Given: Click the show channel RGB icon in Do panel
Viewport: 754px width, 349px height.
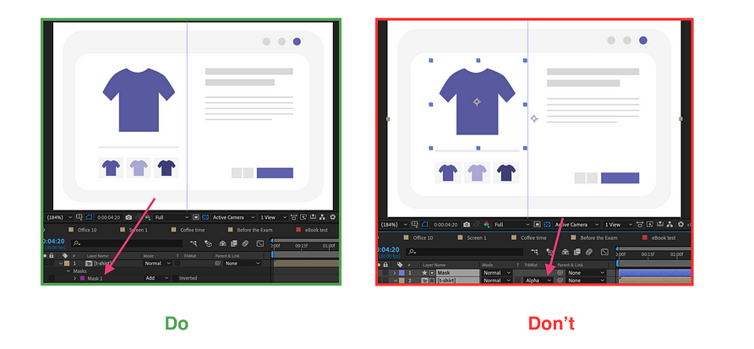Looking at the screenshot, I should (x=148, y=217).
